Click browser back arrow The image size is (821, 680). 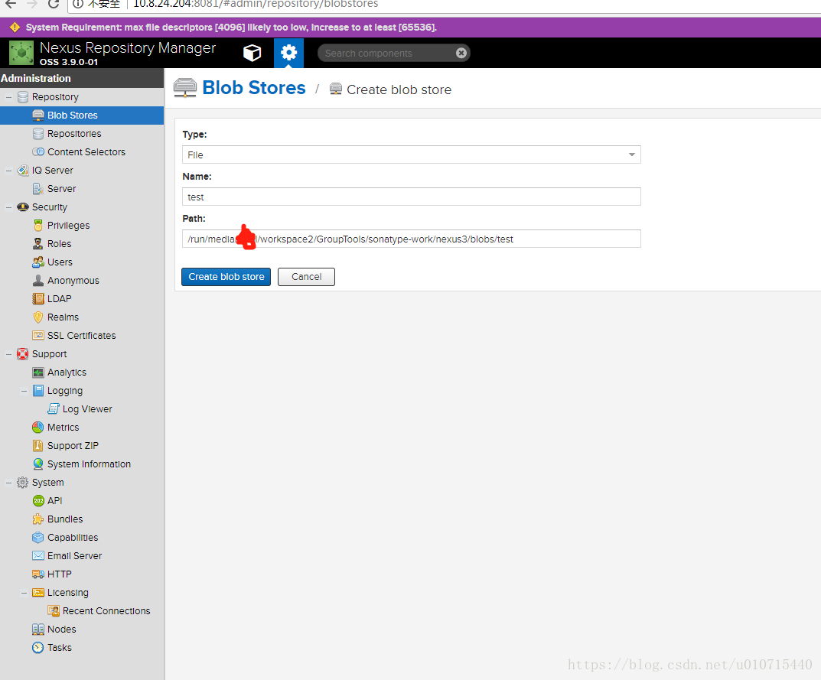click(11, 4)
